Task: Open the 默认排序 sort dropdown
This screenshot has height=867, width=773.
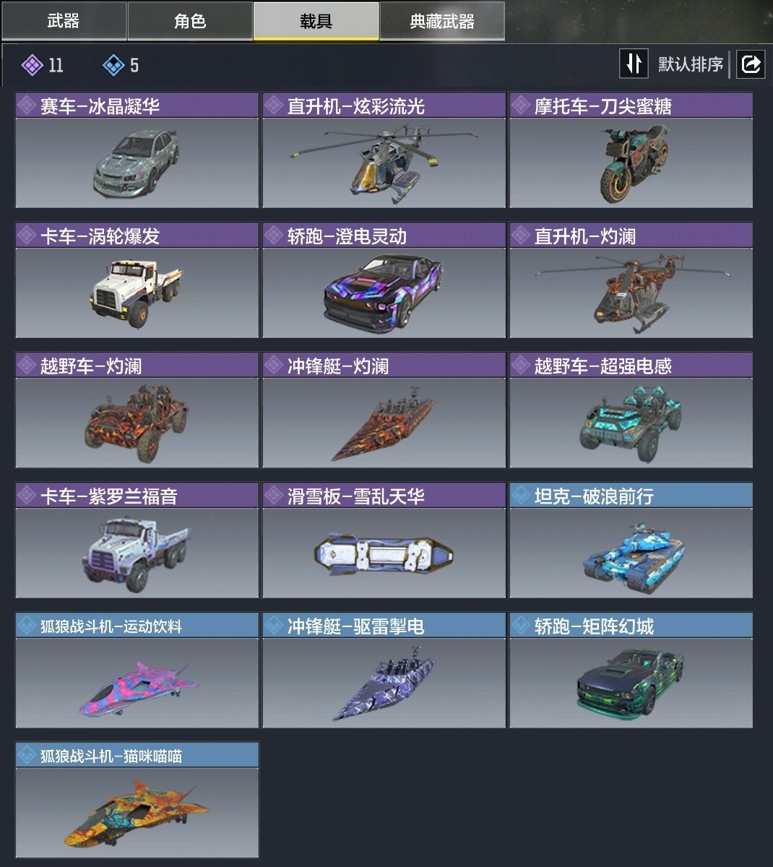Action: click(x=690, y=64)
